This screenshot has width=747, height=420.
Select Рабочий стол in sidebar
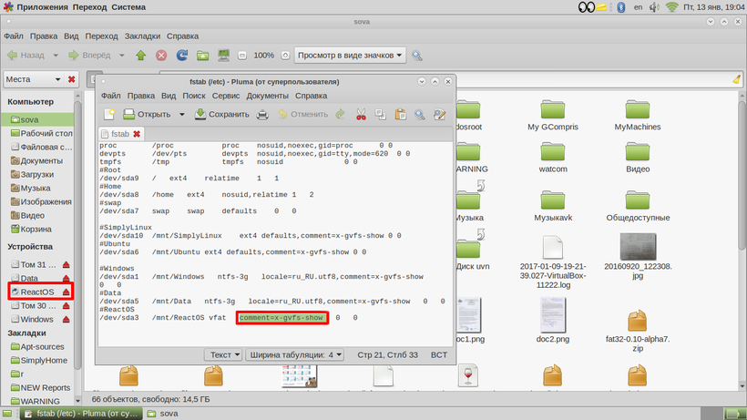tap(41, 133)
